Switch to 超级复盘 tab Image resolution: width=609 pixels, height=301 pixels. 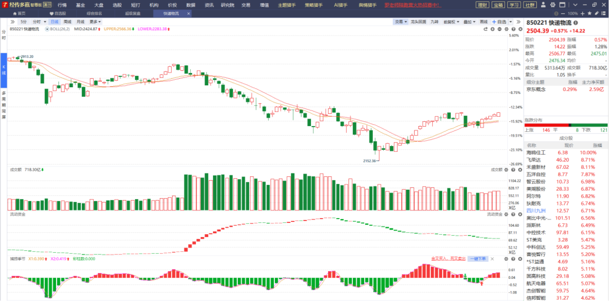[133, 13]
